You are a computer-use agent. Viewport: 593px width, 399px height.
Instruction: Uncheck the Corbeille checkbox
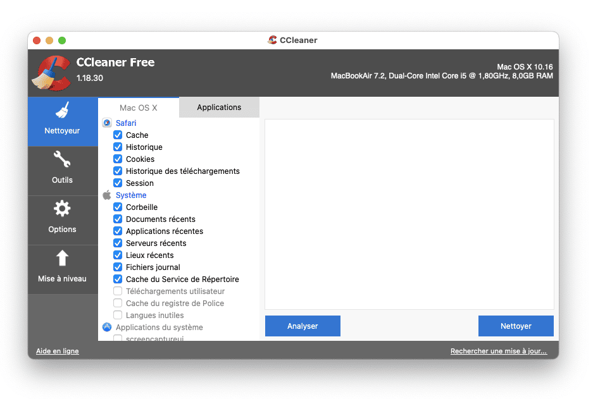point(118,207)
